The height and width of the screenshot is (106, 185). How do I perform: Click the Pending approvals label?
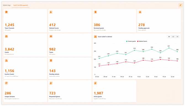(x=144, y=28)
